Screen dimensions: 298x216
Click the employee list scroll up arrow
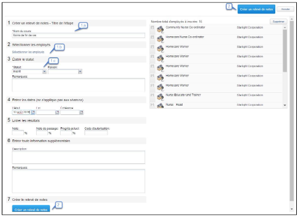pyautogui.click(x=285, y=27)
